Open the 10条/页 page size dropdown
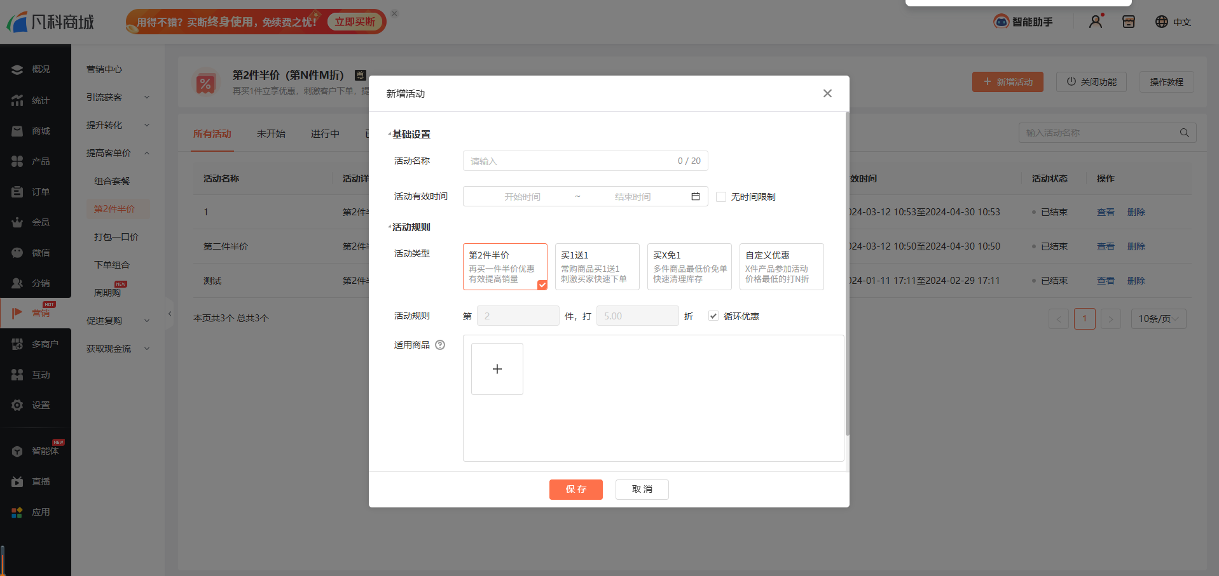The height and width of the screenshot is (576, 1219). pyautogui.click(x=1158, y=319)
